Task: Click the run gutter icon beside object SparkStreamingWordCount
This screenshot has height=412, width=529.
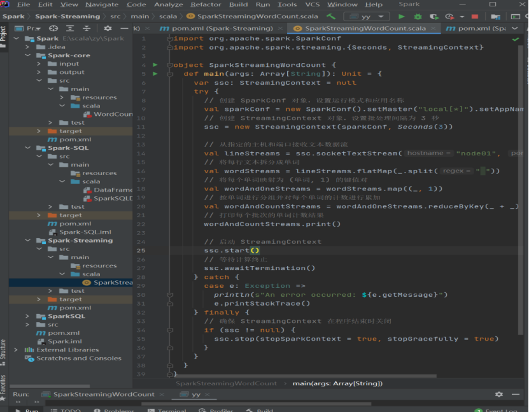Action: click(x=155, y=65)
